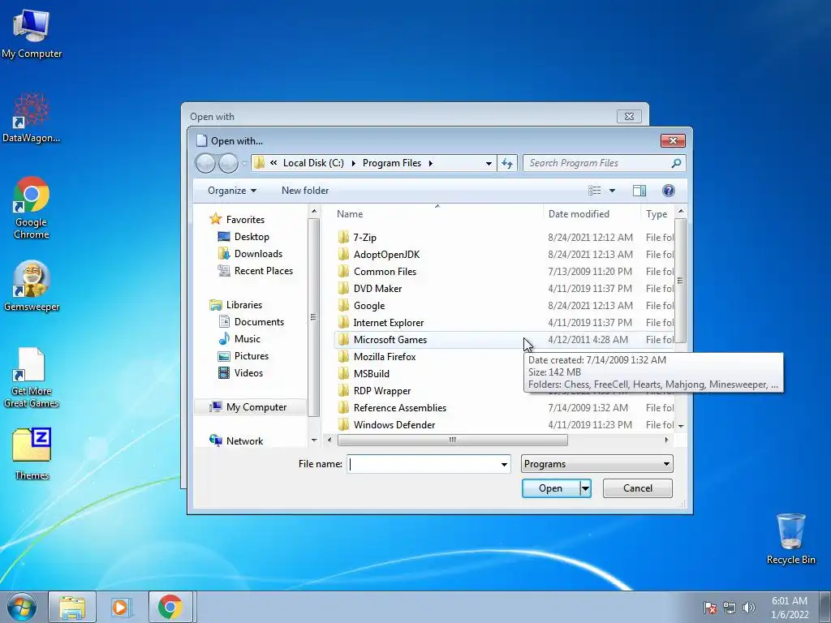Expand the address bar history dropdown
831x623 pixels.
(489, 163)
